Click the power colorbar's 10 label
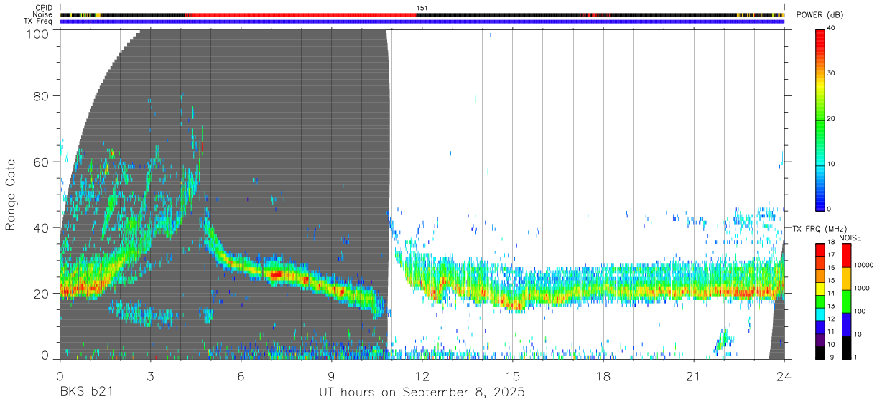The image size is (882, 407). tap(832, 164)
